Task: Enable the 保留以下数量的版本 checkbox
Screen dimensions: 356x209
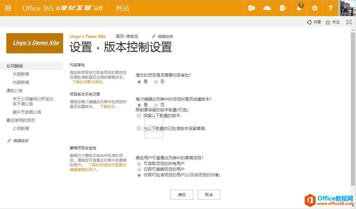Action: tap(139, 115)
